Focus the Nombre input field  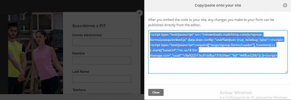pyautogui.click(x=102, y=61)
